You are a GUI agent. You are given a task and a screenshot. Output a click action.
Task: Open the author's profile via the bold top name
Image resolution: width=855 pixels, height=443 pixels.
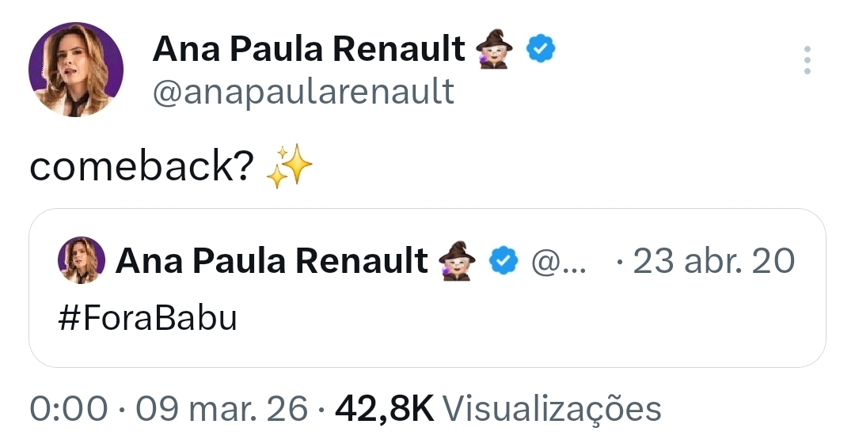click(308, 50)
